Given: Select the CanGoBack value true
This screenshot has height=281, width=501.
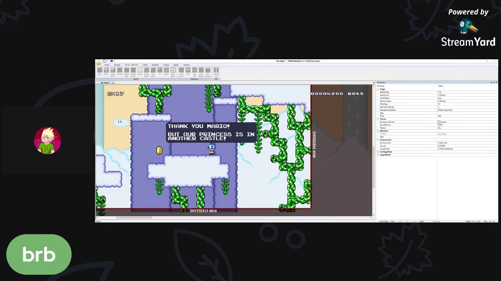Looking at the screenshot, I should click(x=440, y=98).
